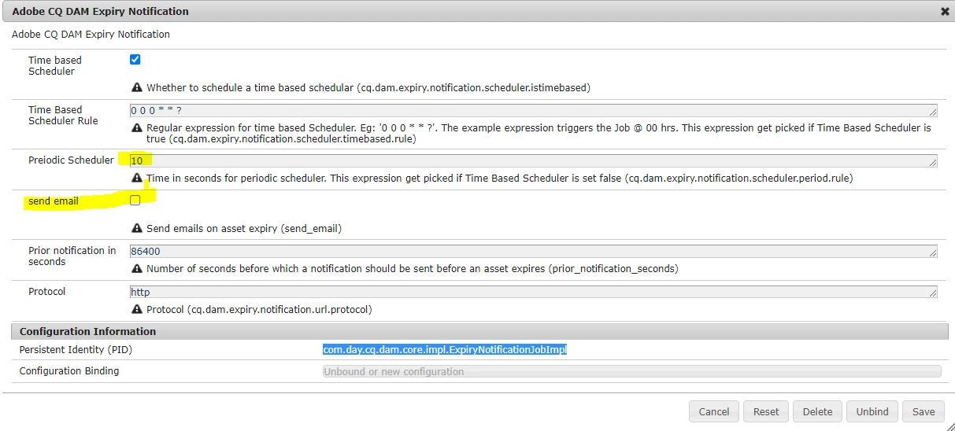This screenshot has width=955, height=431.
Task: Uncheck the Time based Scheduler checkbox
Action: [135, 60]
